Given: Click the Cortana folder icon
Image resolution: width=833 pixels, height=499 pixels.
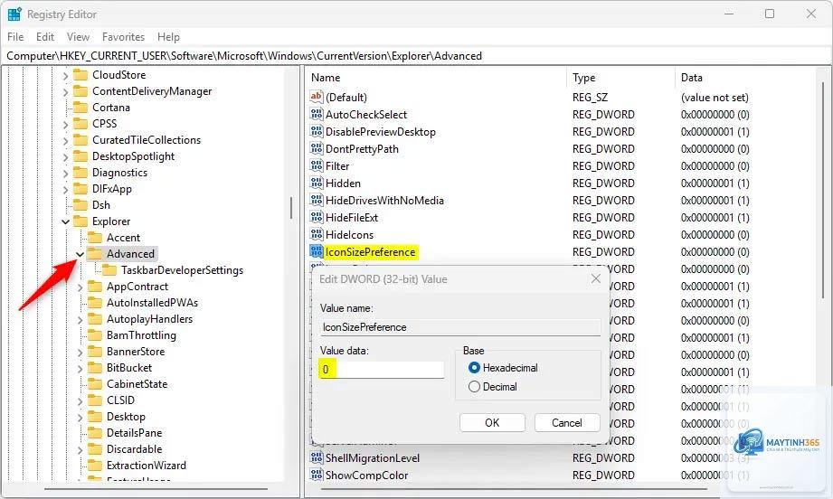Looking at the screenshot, I should (x=80, y=108).
